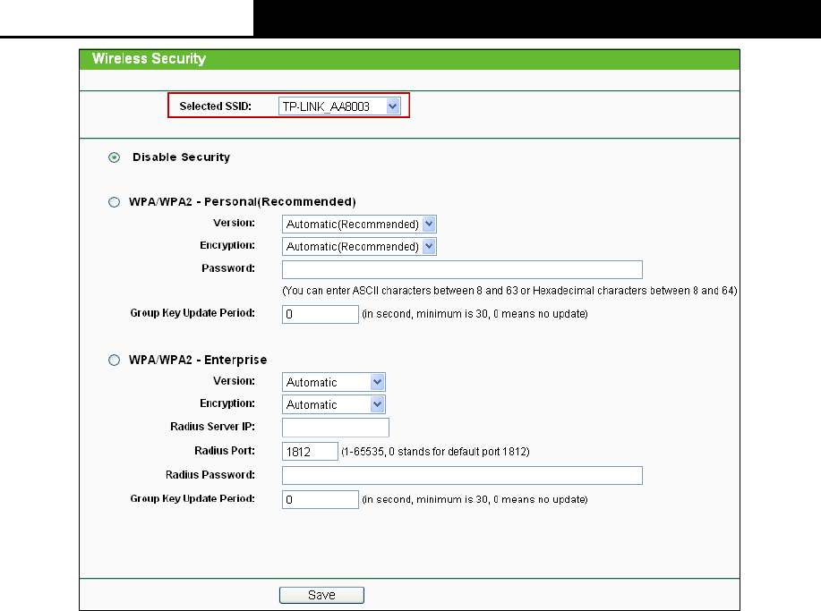Click the Radius Port: label
Screen dimensions: 821x611
click(225, 450)
